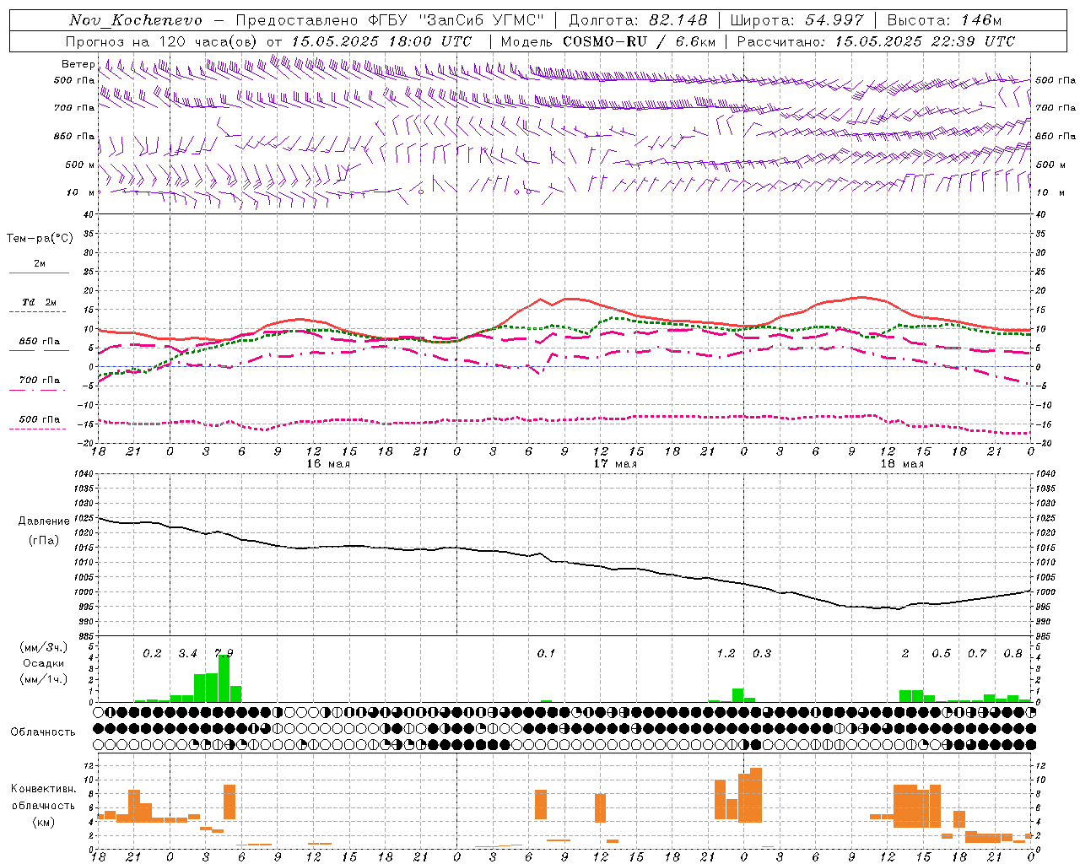Click the 3.4 precipitation total value
Screen dimensions: 1080x864
(x=187, y=654)
